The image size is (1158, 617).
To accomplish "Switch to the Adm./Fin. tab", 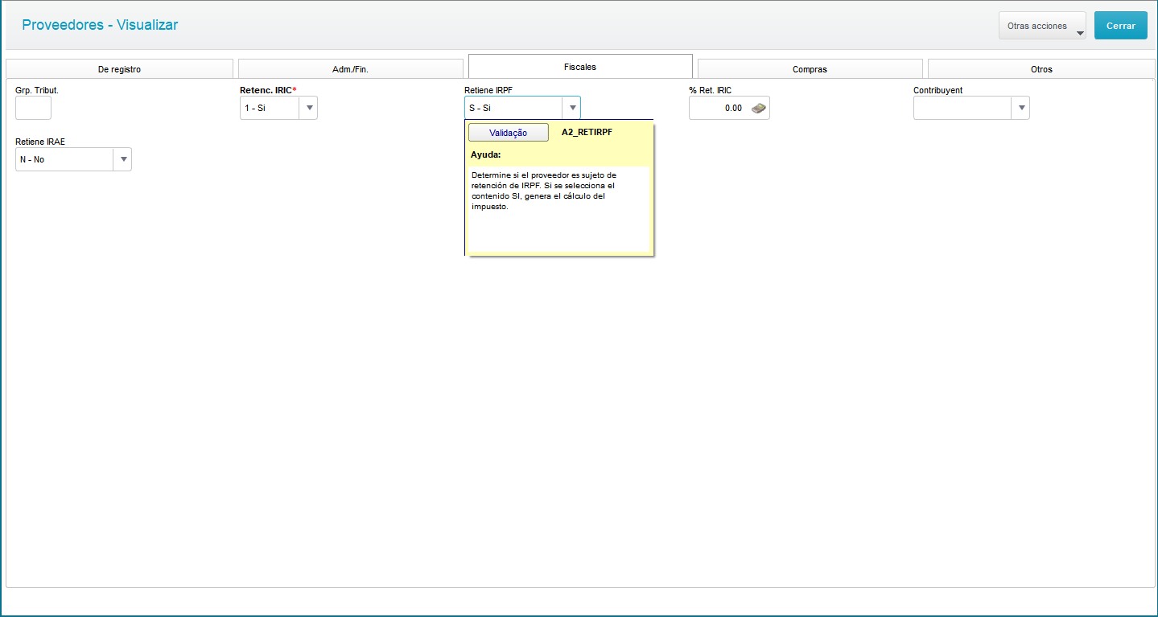I will click(350, 69).
